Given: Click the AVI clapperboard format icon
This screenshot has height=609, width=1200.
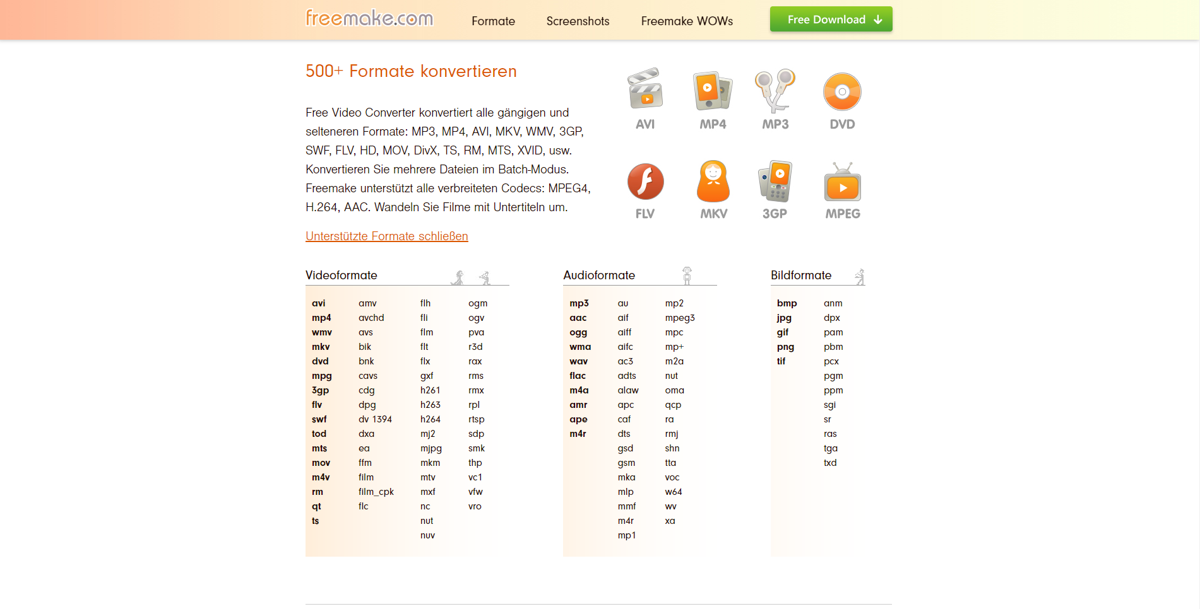Looking at the screenshot, I should click(x=645, y=89).
